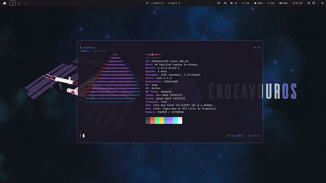
Task: Click the WM Theme: Adwaita line
Action: [158, 91]
